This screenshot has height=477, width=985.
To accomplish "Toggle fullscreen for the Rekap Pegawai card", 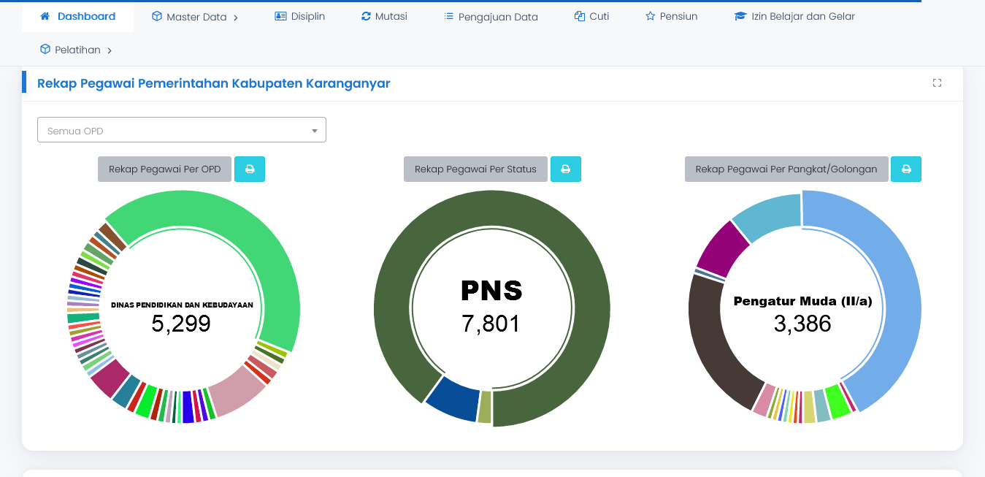I will [937, 83].
